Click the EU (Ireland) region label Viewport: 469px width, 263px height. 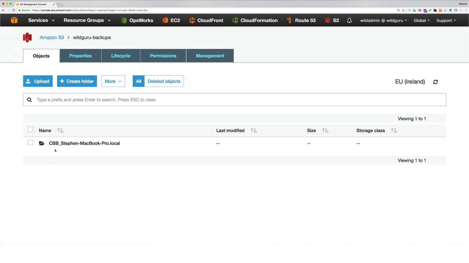410,82
